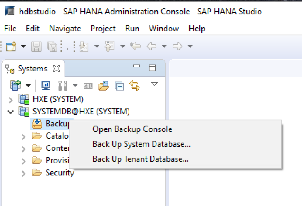
Task: Click the Back navigation arrow icon
Action: pyautogui.click(x=152, y=46)
